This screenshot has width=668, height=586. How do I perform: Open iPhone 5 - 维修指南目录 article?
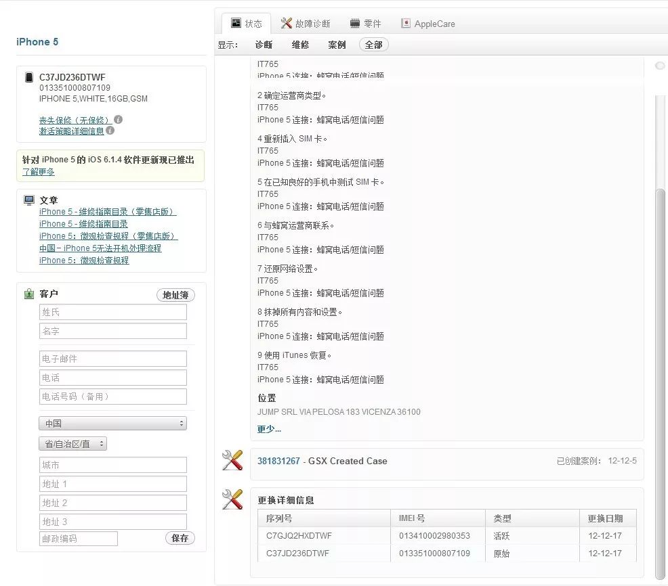pos(83,224)
